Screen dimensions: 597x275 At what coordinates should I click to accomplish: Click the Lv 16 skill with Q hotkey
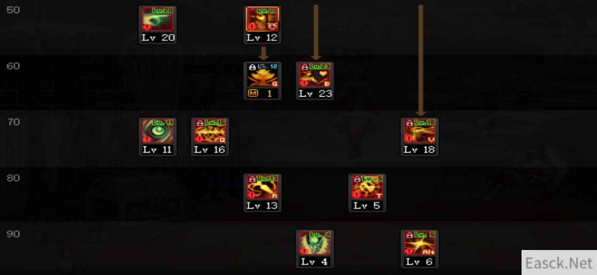[210, 132]
